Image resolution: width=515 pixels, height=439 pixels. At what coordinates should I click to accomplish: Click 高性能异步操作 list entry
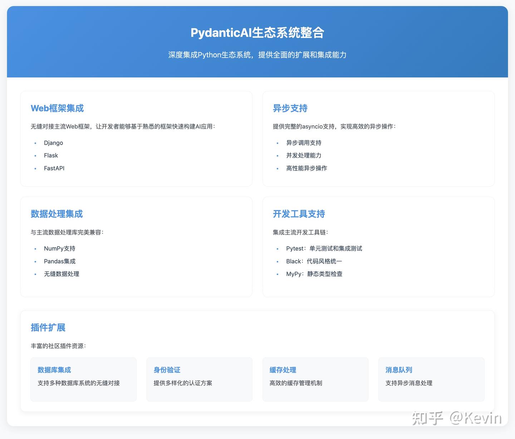coord(306,168)
